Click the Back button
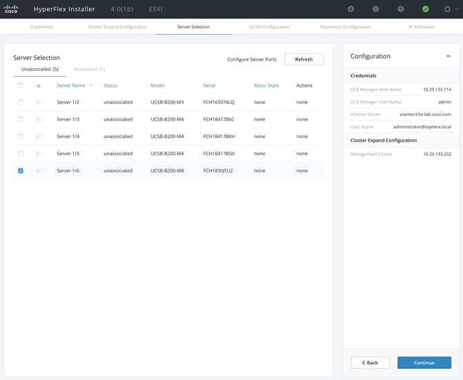 pos(370,363)
